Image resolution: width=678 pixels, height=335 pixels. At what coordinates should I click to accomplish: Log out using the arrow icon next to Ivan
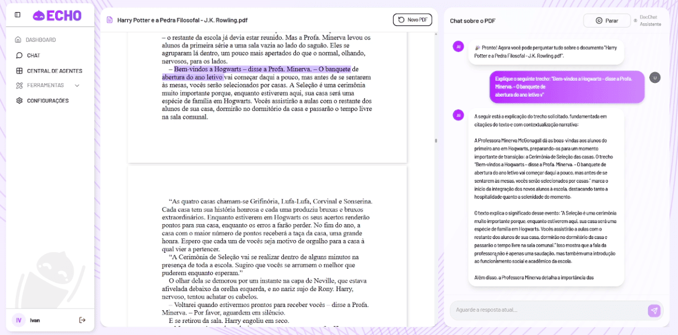click(82, 320)
